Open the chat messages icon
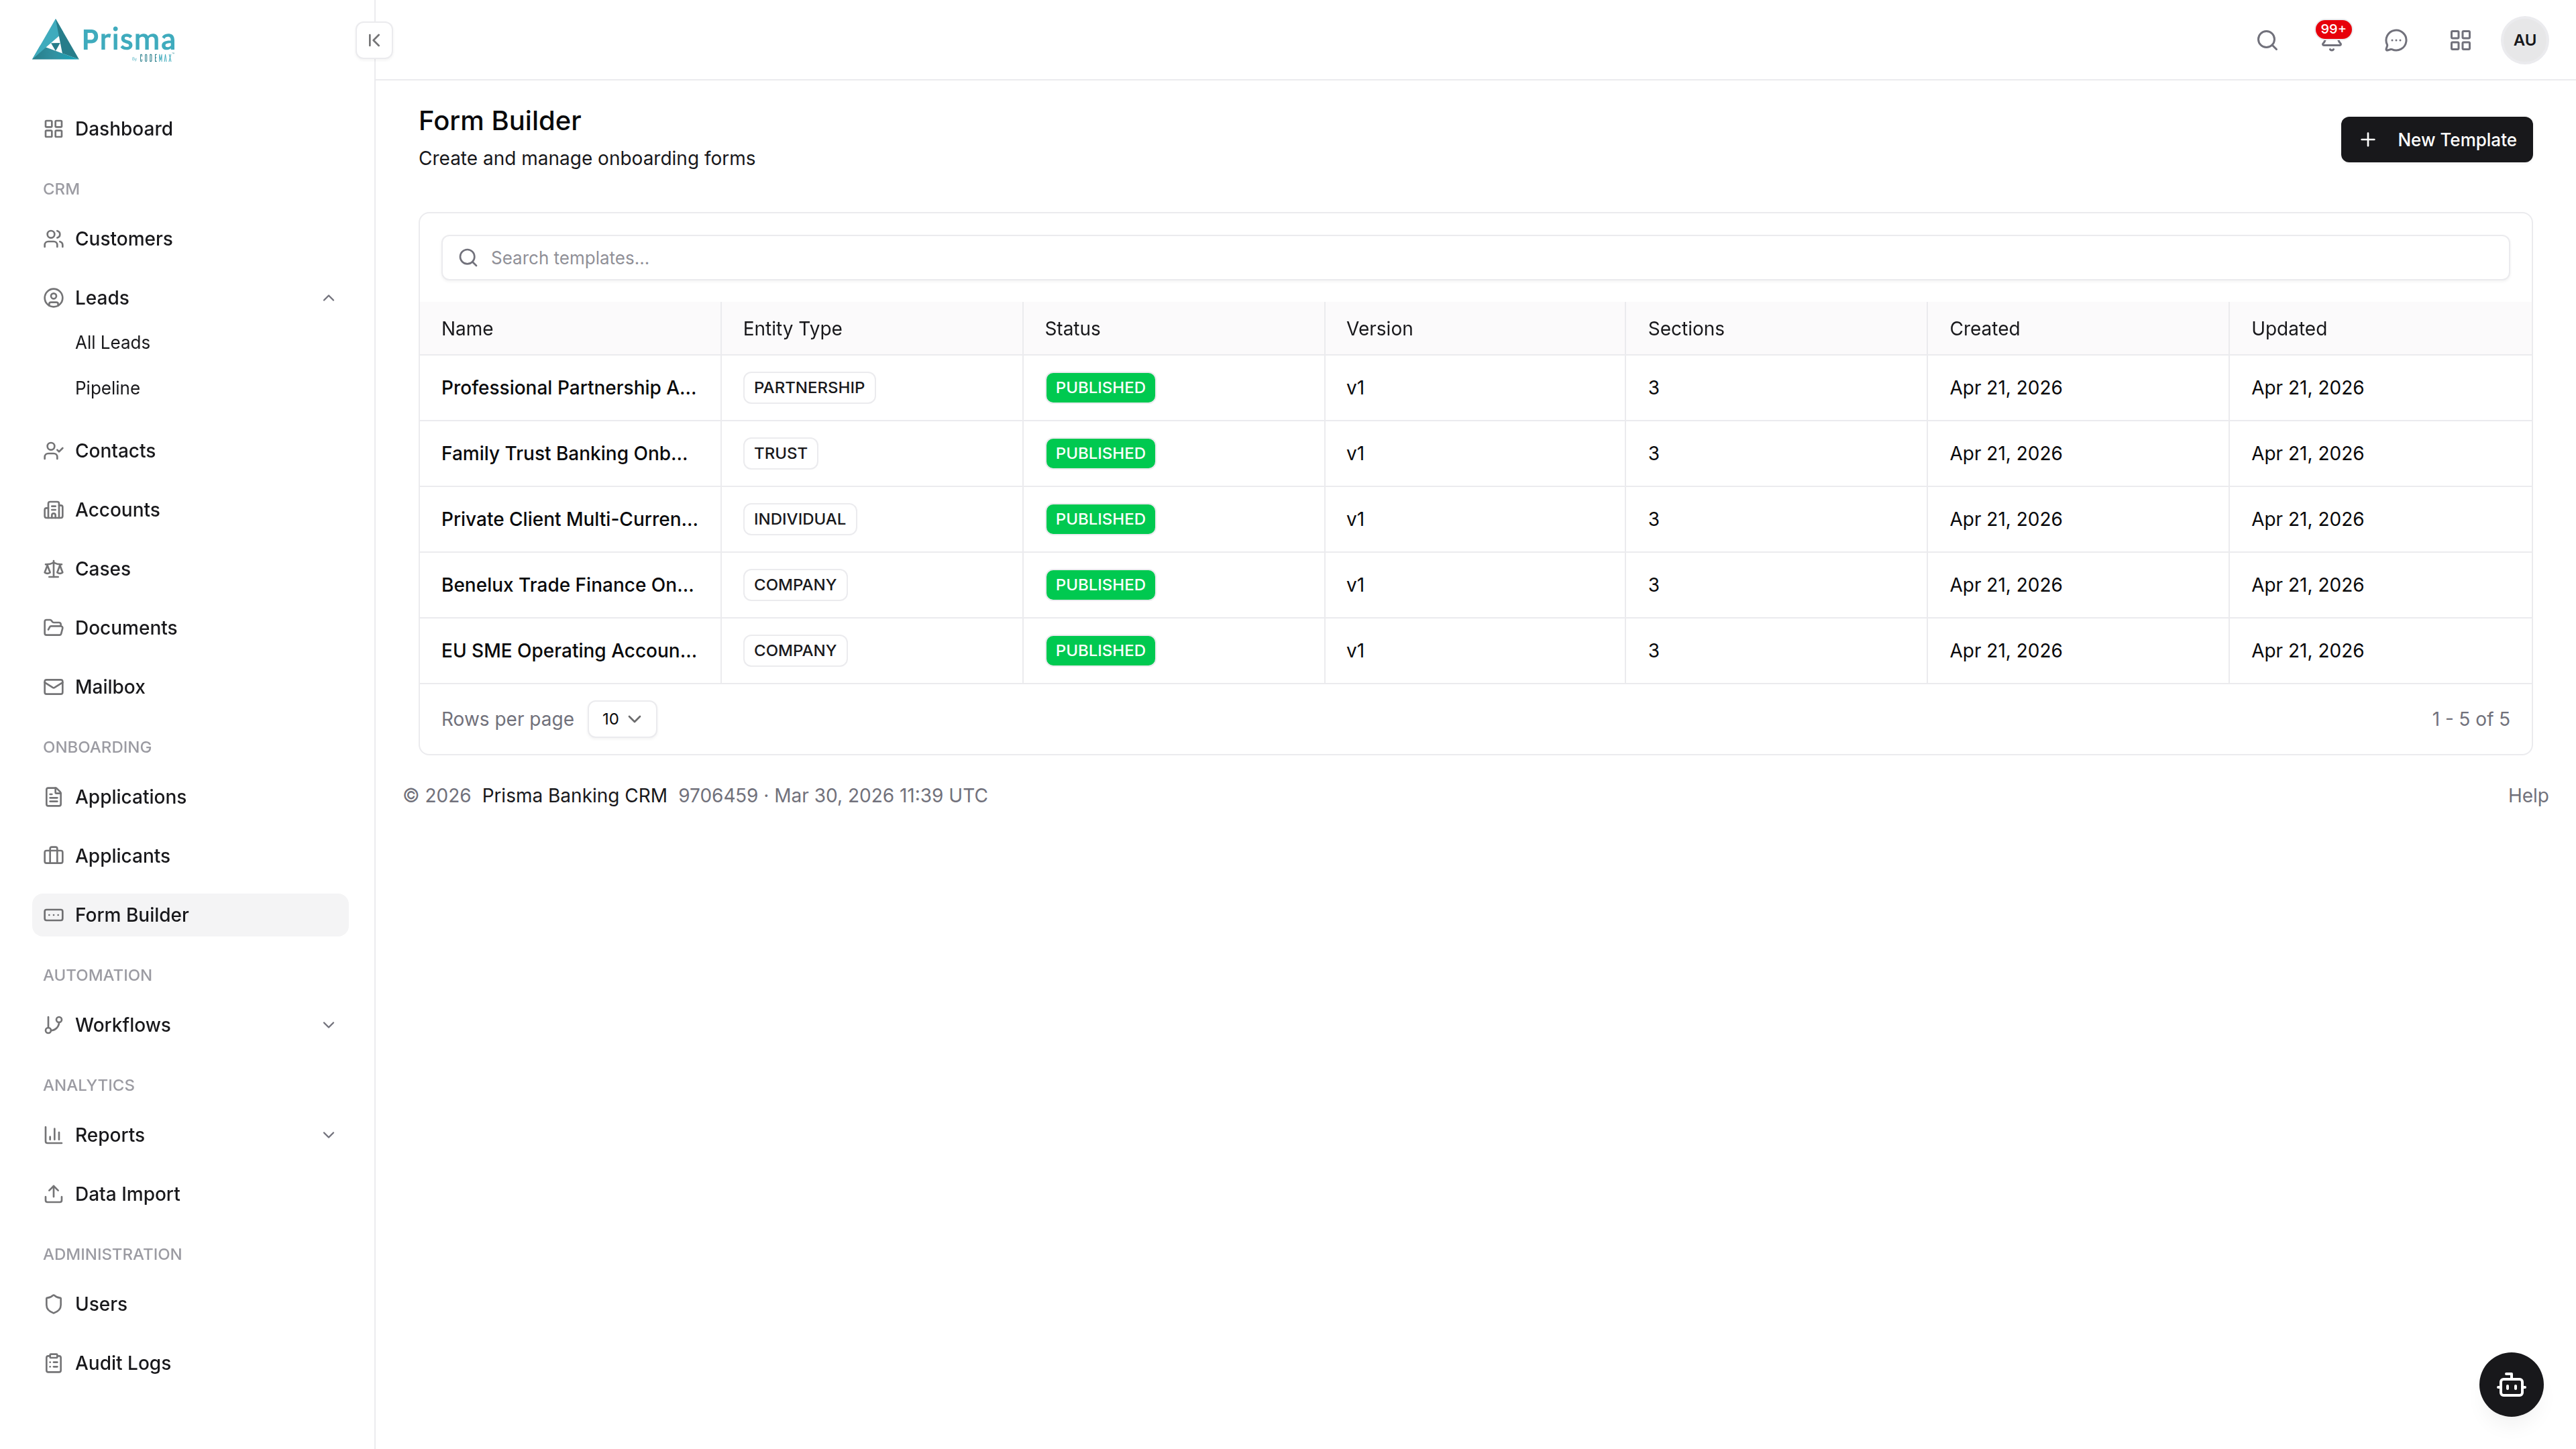The image size is (2576, 1449). click(2396, 40)
